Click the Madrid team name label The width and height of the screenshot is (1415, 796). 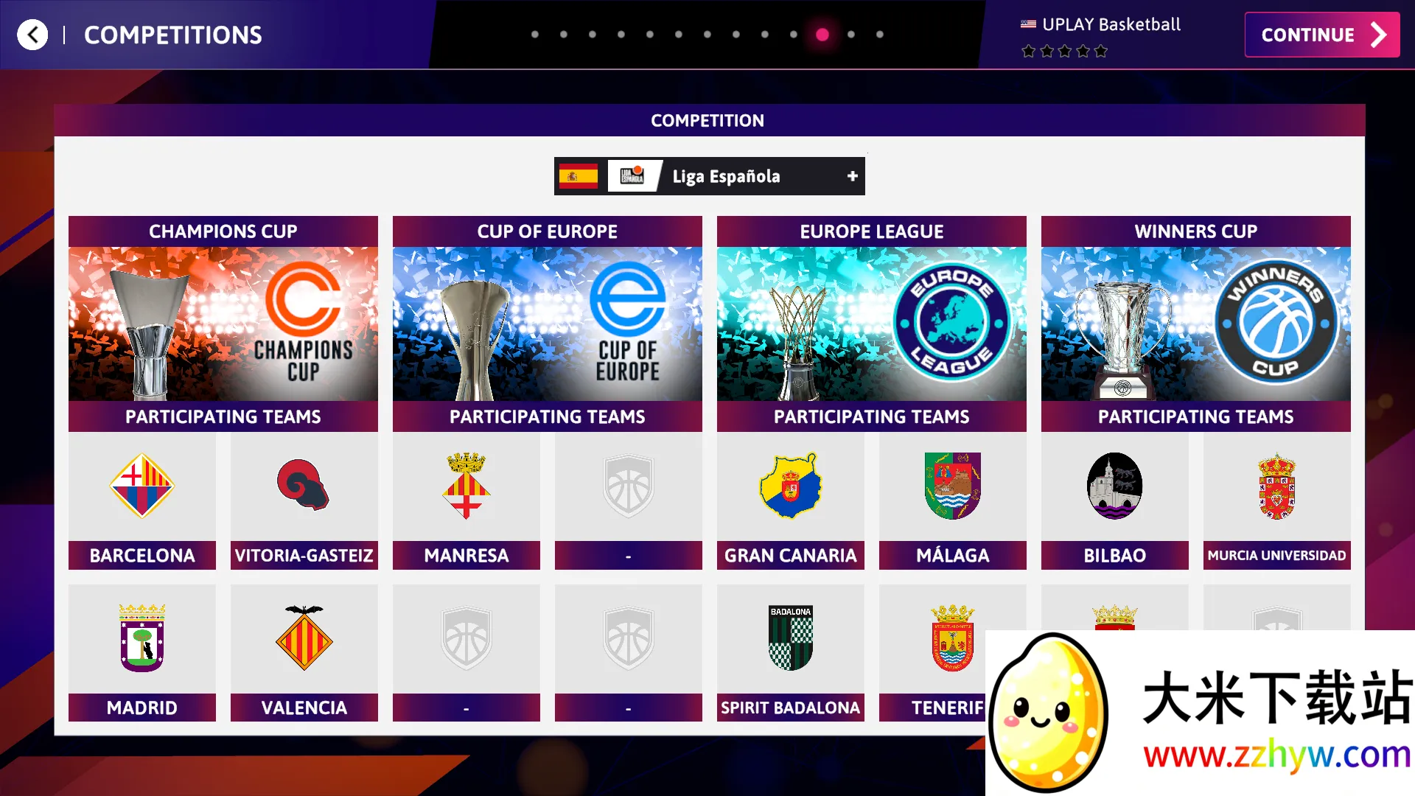coord(142,708)
